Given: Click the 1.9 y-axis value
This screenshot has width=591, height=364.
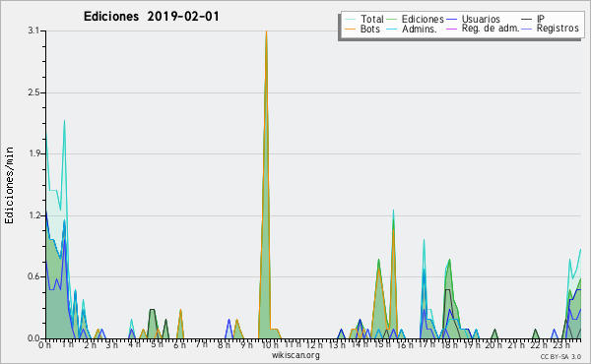Looking at the screenshot, I should (x=33, y=153).
